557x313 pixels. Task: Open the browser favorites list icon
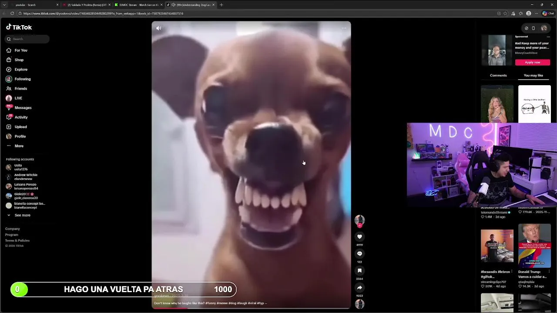click(521, 13)
